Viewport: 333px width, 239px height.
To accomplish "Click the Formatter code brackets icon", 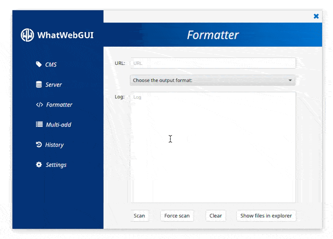I will [x=40, y=105].
